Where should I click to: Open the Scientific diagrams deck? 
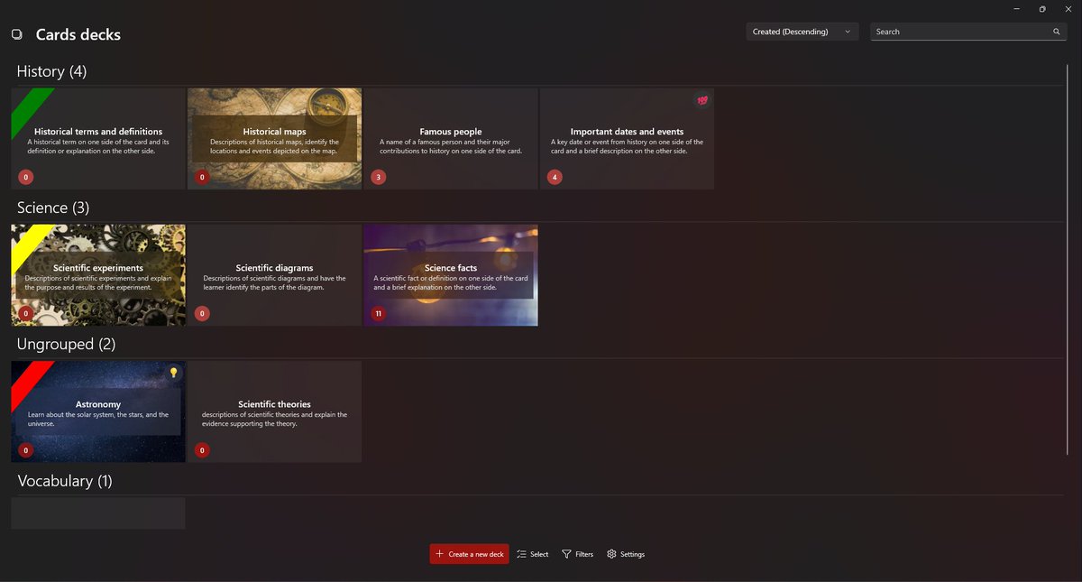point(274,275)
